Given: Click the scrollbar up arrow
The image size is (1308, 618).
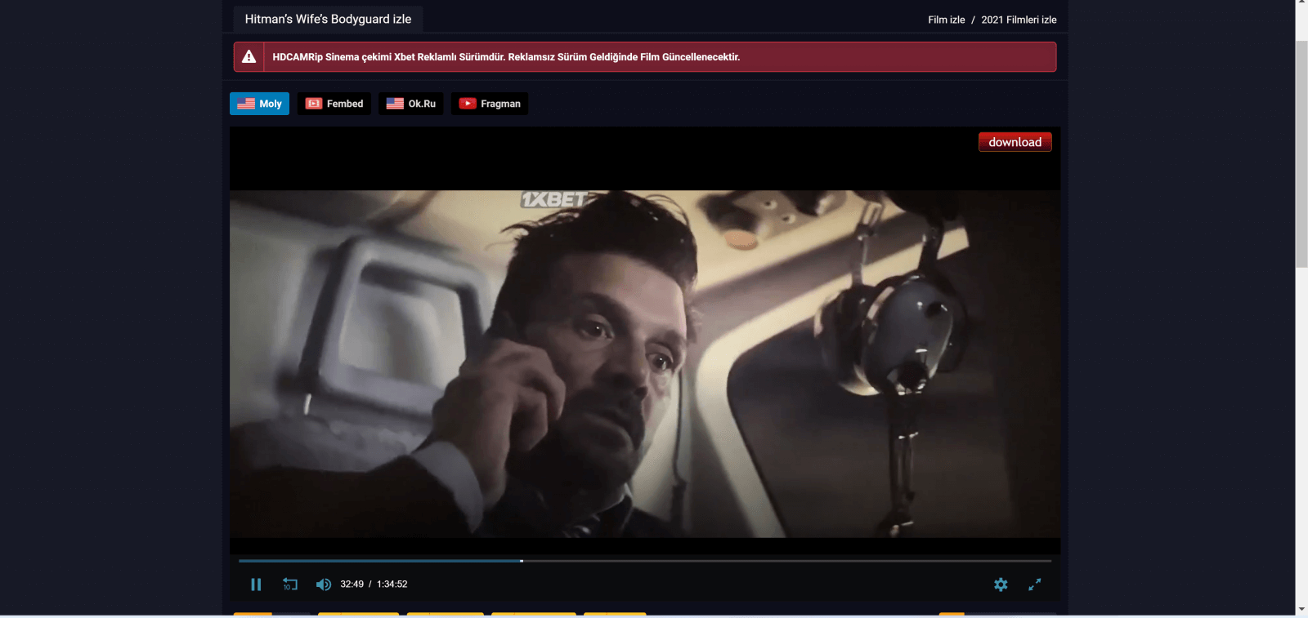Looking at the screenshot, I should [1301, 3].
